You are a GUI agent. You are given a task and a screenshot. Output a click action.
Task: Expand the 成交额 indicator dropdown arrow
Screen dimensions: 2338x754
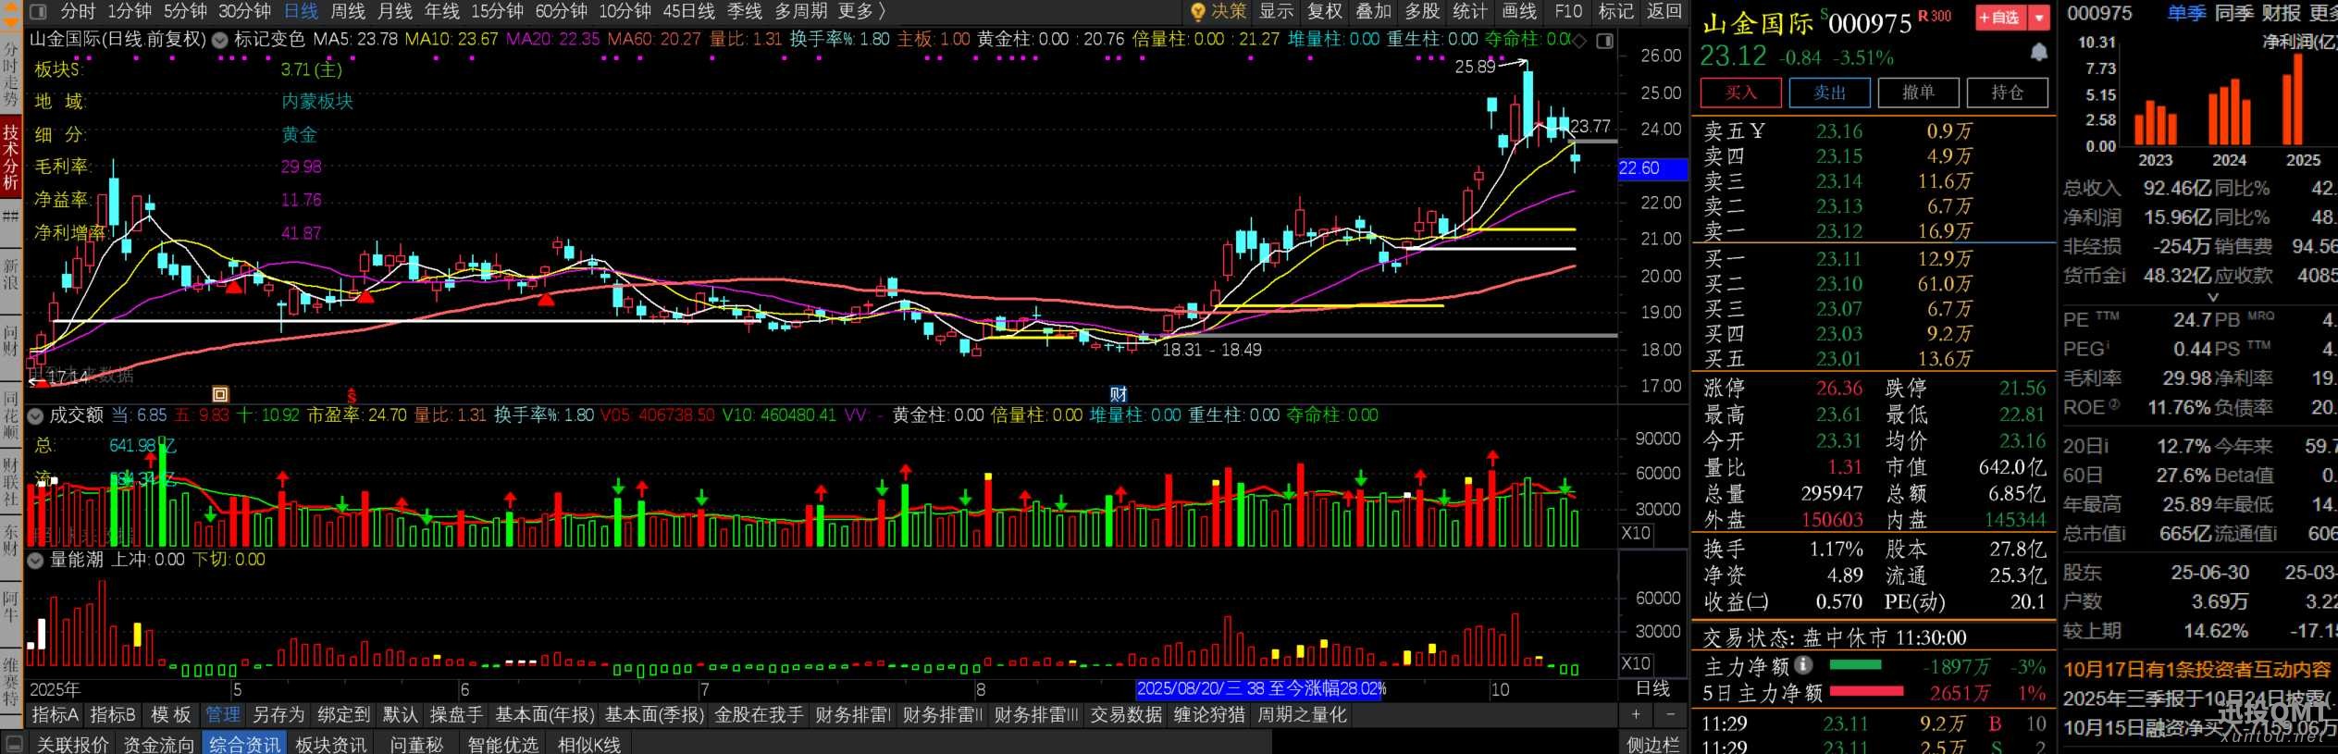[35, 415]
